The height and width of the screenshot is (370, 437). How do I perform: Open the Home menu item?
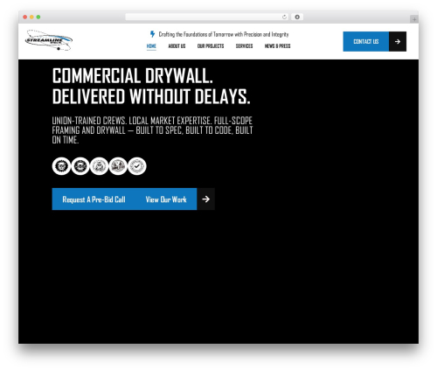pos(151,46)
